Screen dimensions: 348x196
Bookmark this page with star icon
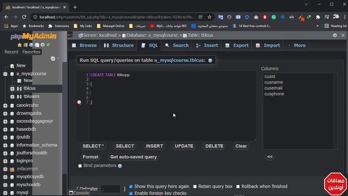[x=209, y=17]
